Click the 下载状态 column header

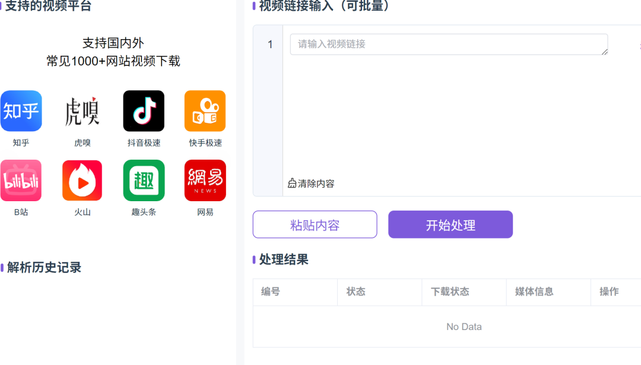coord(450,291)
